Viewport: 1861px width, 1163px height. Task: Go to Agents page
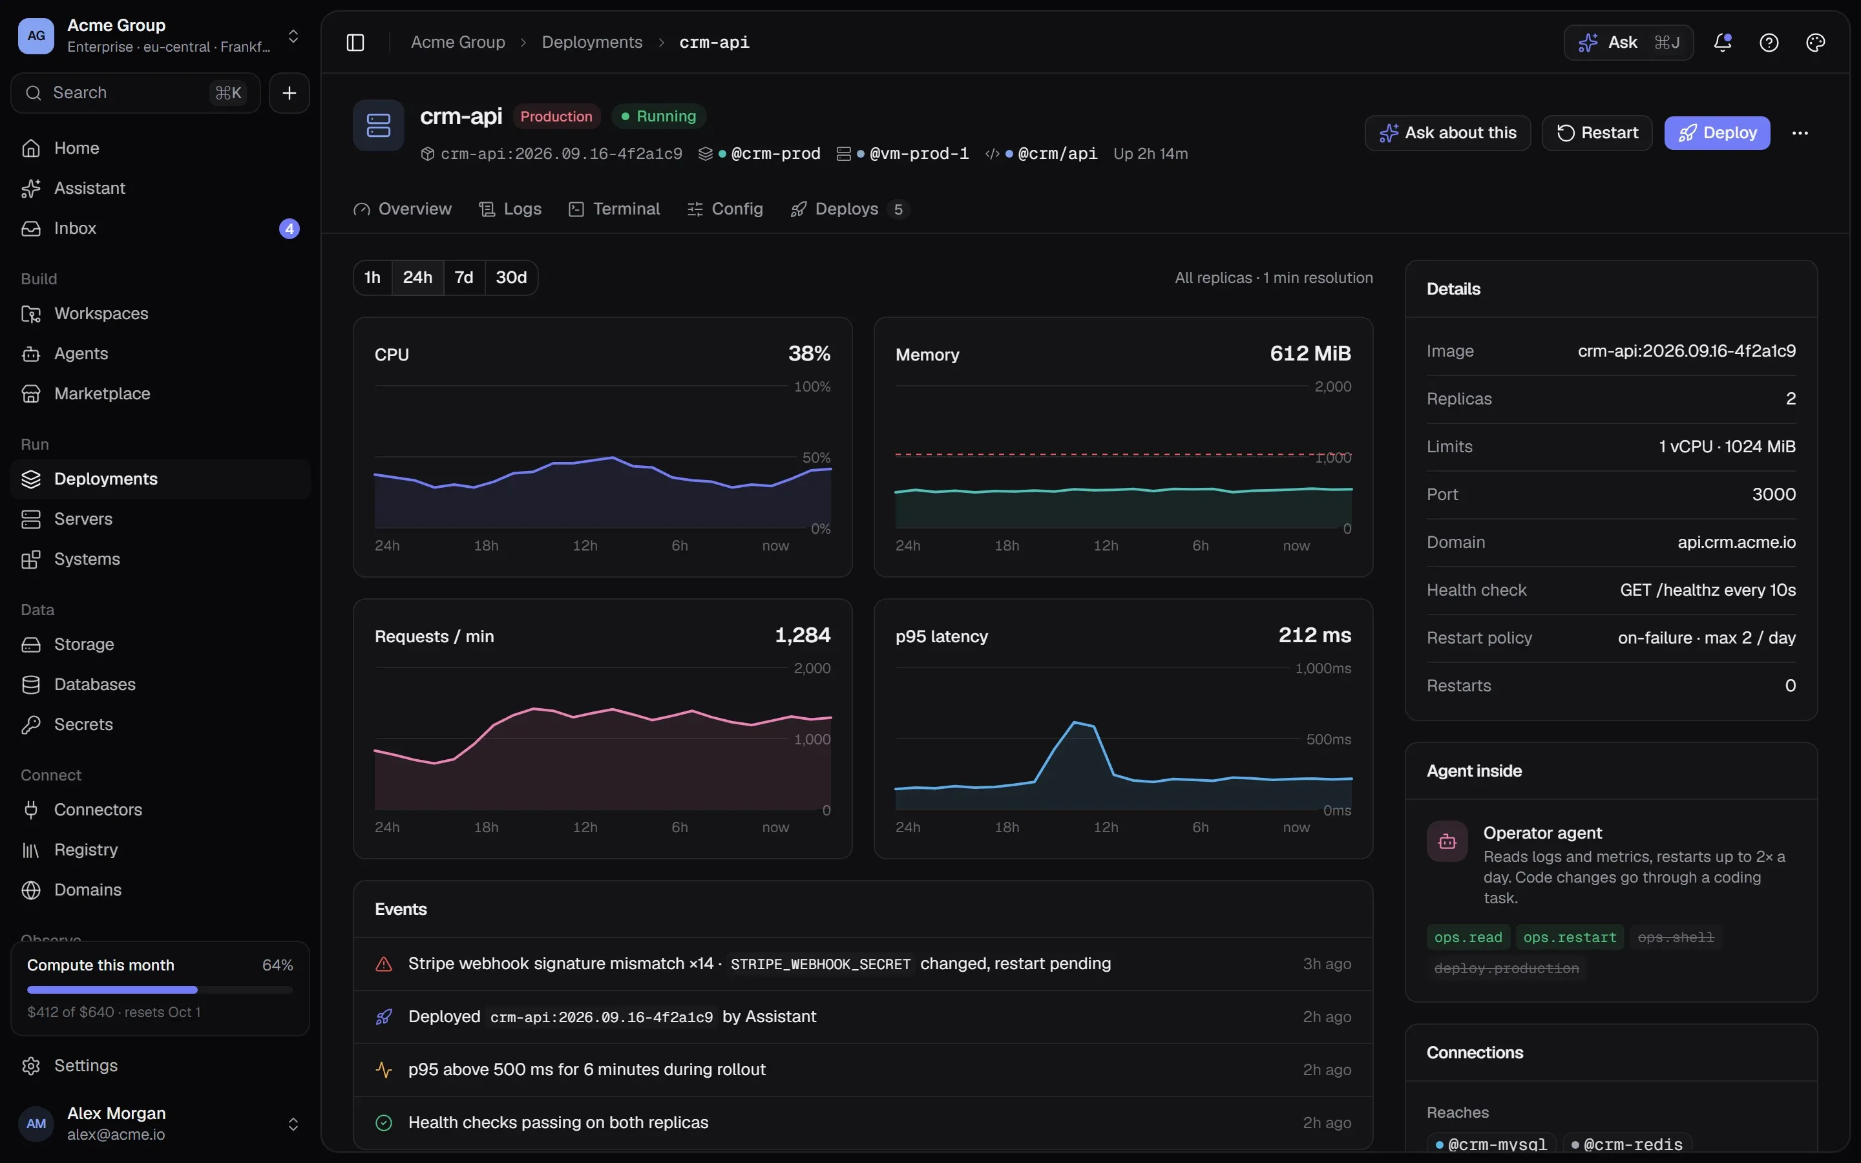pyautogui.click(x=160, y=354)
